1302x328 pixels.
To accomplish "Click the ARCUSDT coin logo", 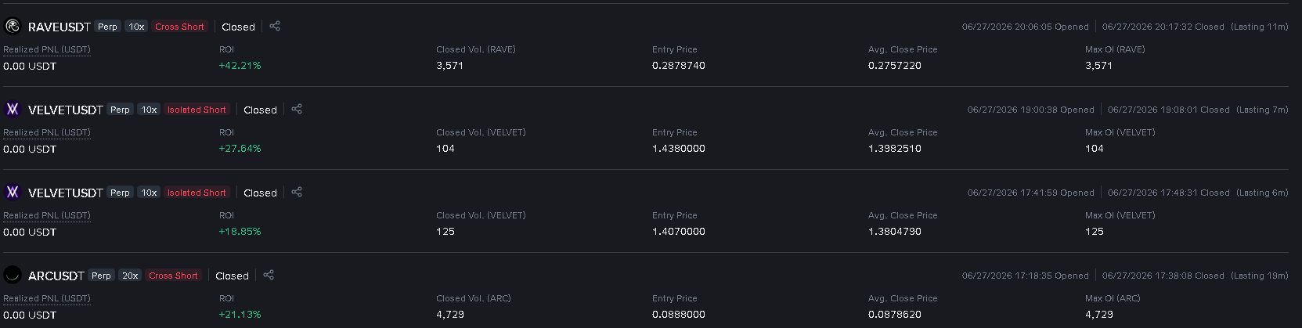I will 13,276.
